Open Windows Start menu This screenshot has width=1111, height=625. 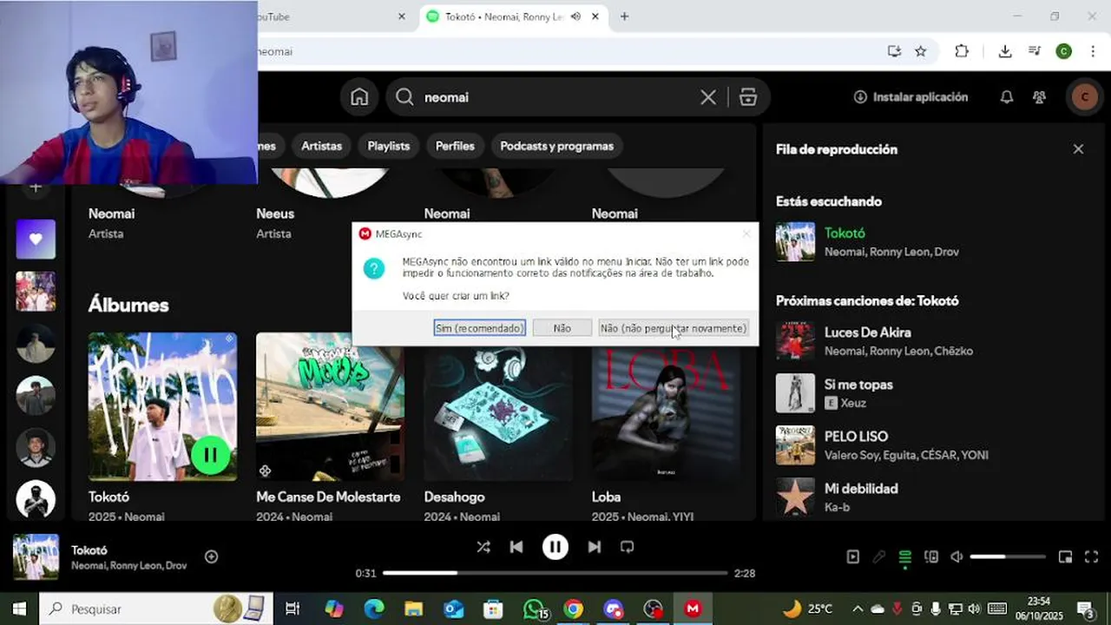point(19,609)
